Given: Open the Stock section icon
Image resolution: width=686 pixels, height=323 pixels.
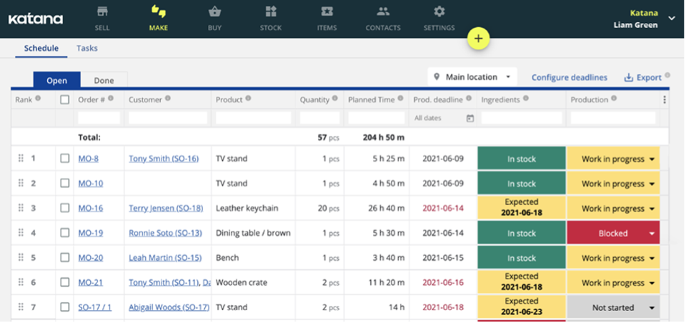Looking at the screenshot, I should coord(271,11).
